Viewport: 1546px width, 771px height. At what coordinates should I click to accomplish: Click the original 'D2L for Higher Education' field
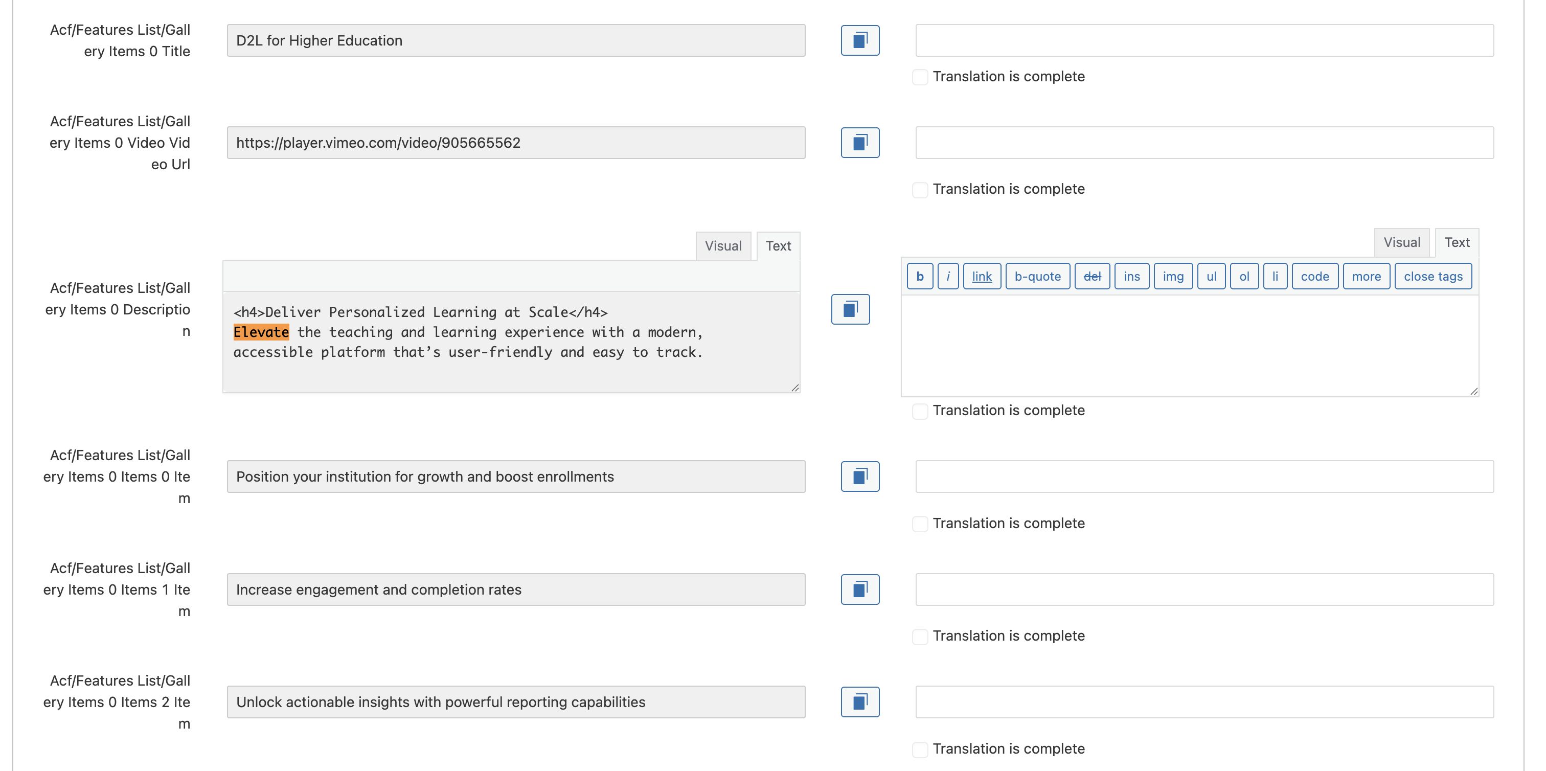516,40
